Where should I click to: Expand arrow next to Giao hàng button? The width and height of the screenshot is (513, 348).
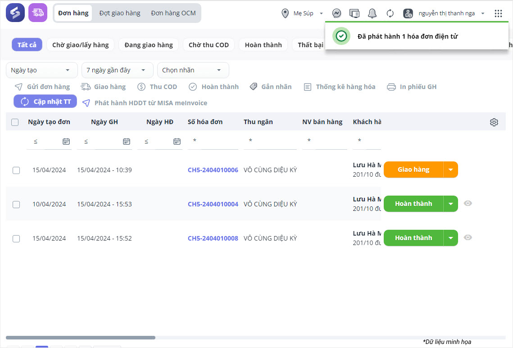pos(451,170)
